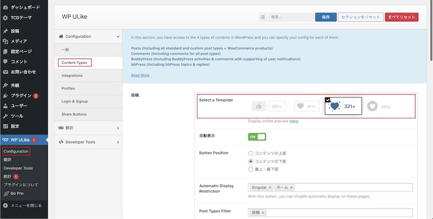Viewport: 433px width, 219px height.
Task: Remove the 投稿 tag from Post Types Filter
Action: point(263,212)
